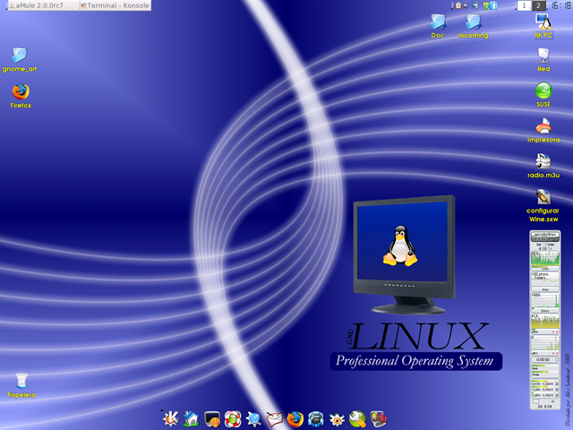This screenshot has height=430, width=573.
Task: Click the blue info tray icon
Action: pos(493,5)
